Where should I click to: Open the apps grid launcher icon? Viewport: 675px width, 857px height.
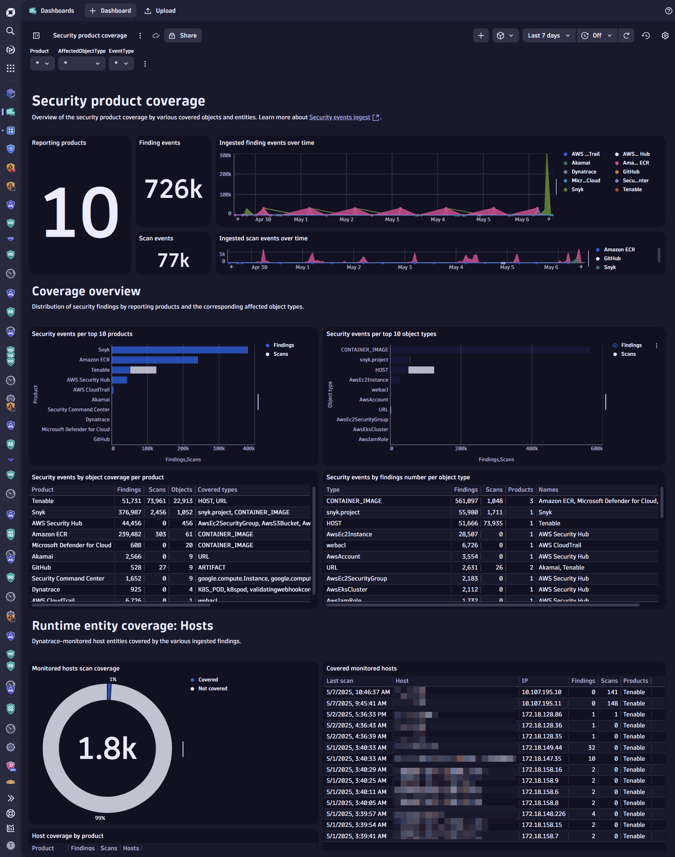coord(11,68)
